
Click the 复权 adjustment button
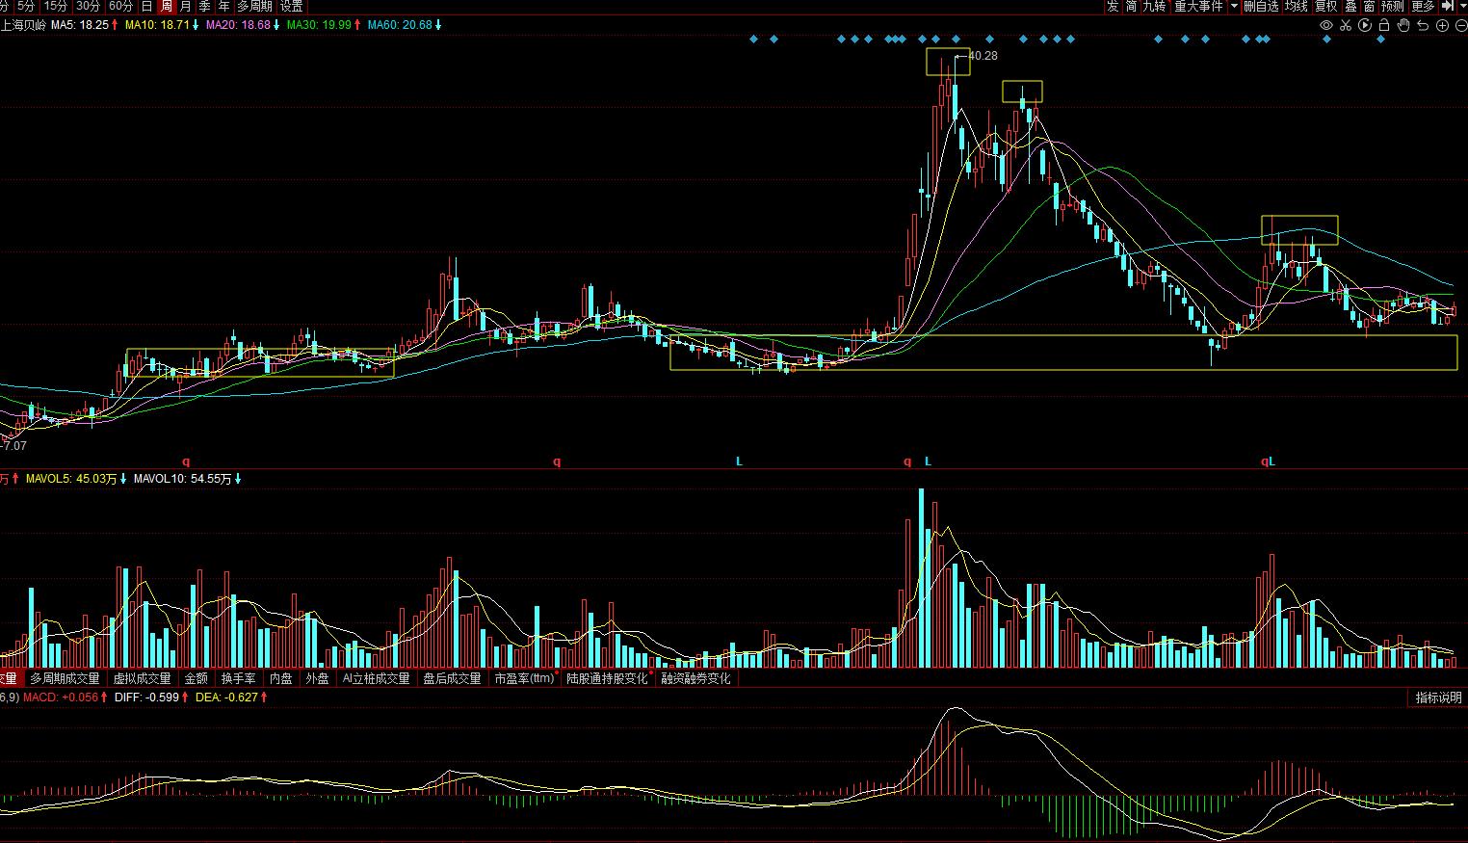pos(1326,6)
